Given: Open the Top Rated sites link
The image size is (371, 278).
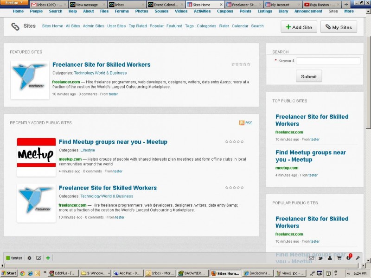Looking at the screenshot, I should point(138,26).
